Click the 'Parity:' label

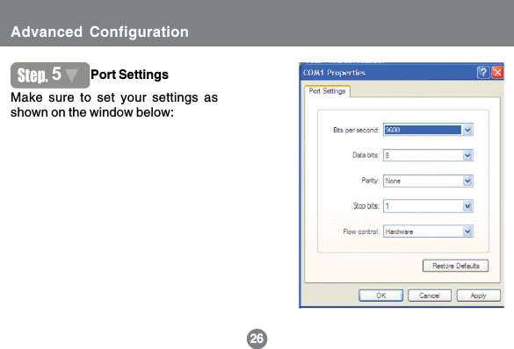[370, 181]
